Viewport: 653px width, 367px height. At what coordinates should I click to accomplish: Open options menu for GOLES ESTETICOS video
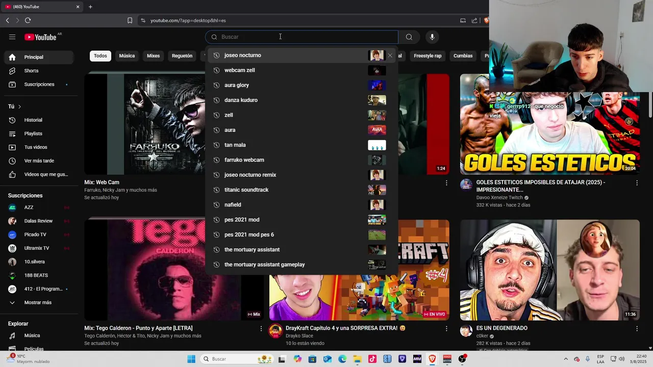pyautogui.click(x=637, y=182)
